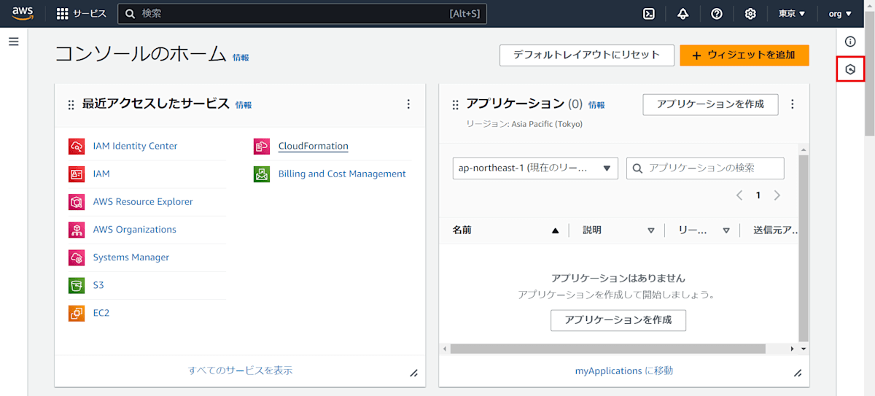Open the S3 link
Image resolution: width=875 pixels, height=396 pixels.
98,285
